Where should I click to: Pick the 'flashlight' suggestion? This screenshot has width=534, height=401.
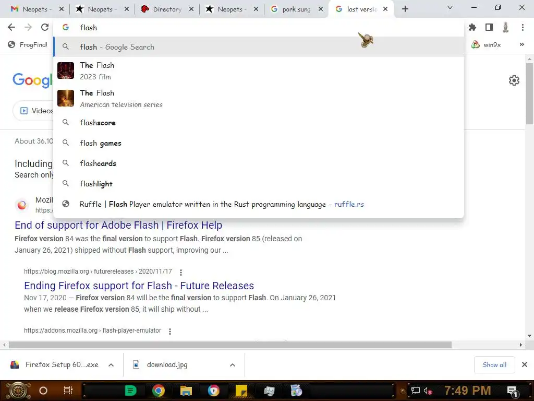tap(259, 183)
